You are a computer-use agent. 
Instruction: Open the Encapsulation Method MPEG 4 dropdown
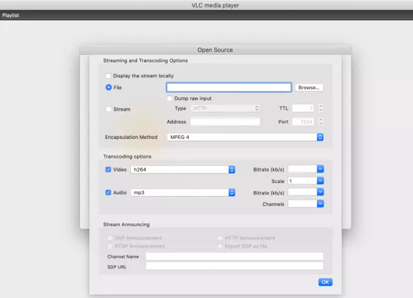[x=245, y=137]
